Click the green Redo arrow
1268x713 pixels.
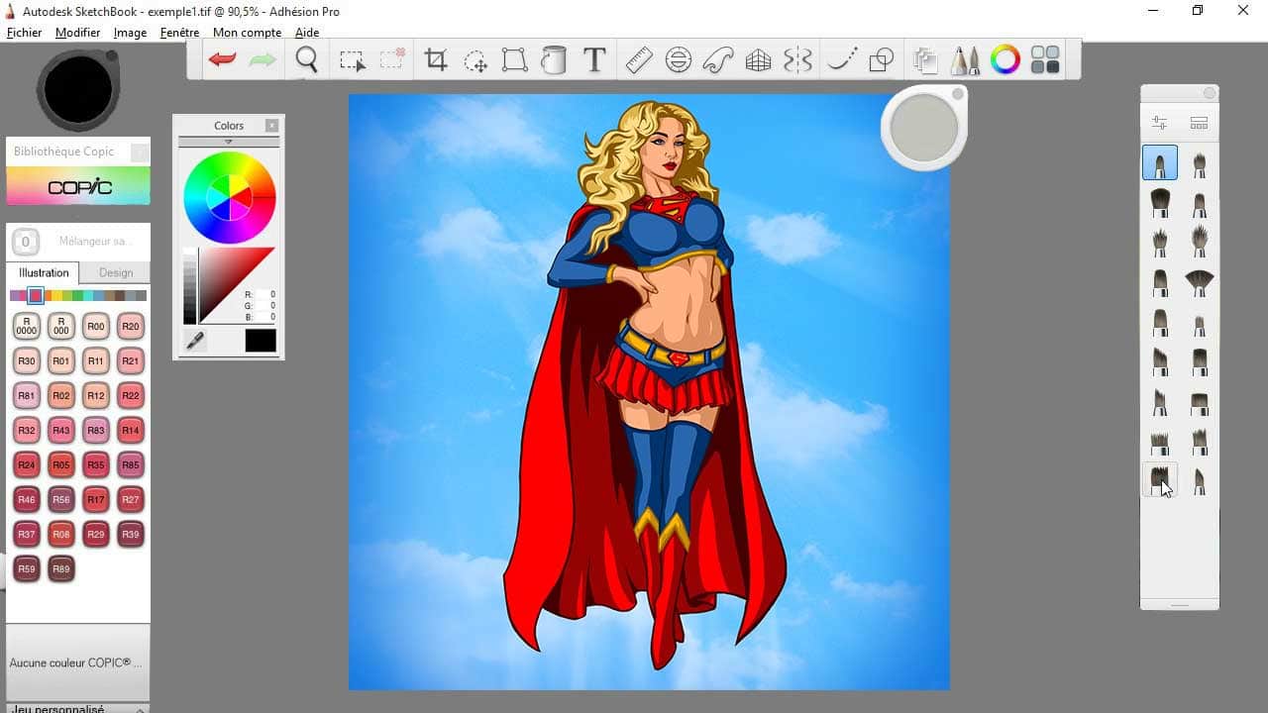point(263,59)
